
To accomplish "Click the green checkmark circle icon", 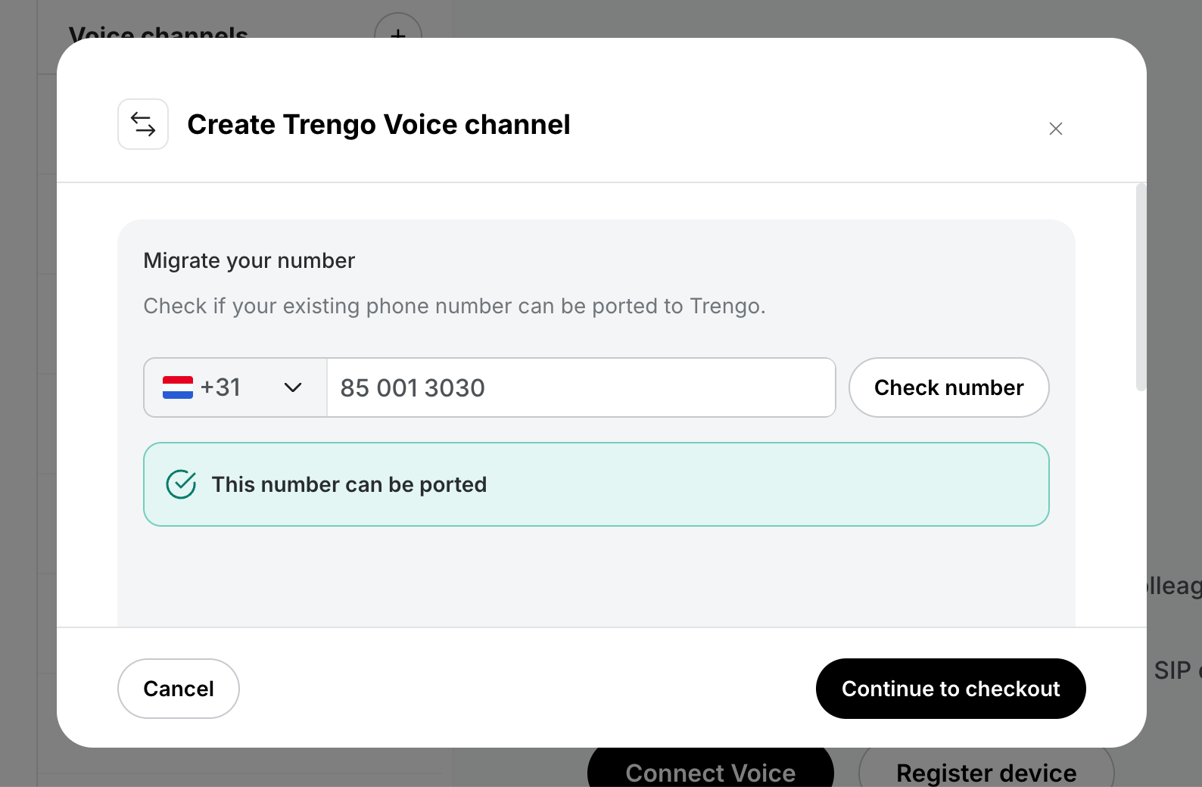I will pyautogui.click(x=181, y=484).
